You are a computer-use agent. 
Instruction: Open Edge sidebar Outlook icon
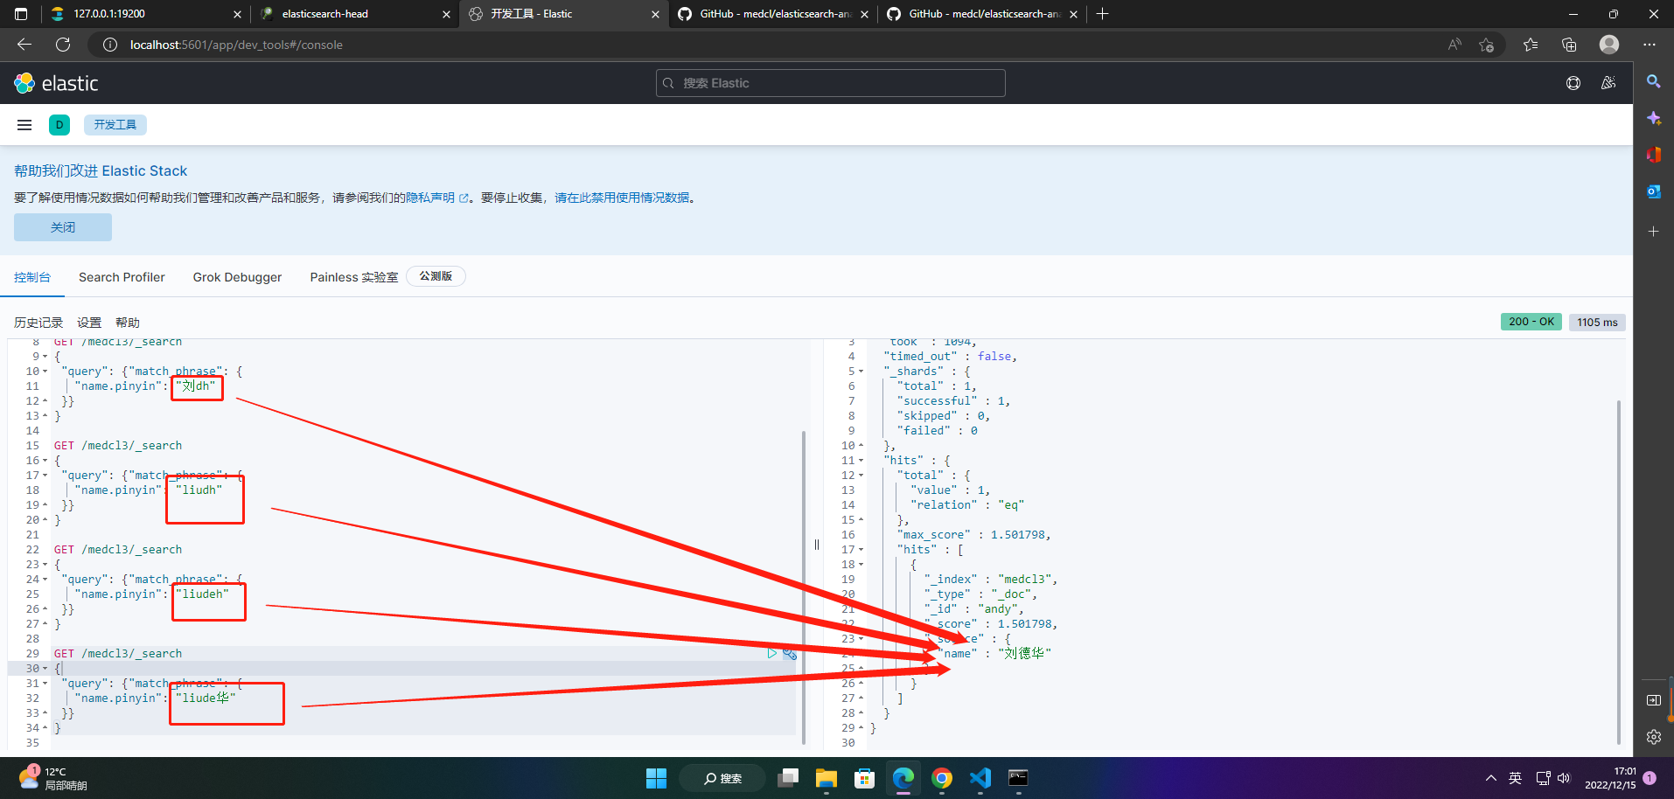tap(1654, 191)
